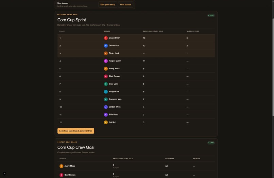Click the name Gray Lane

coord(114,84)
